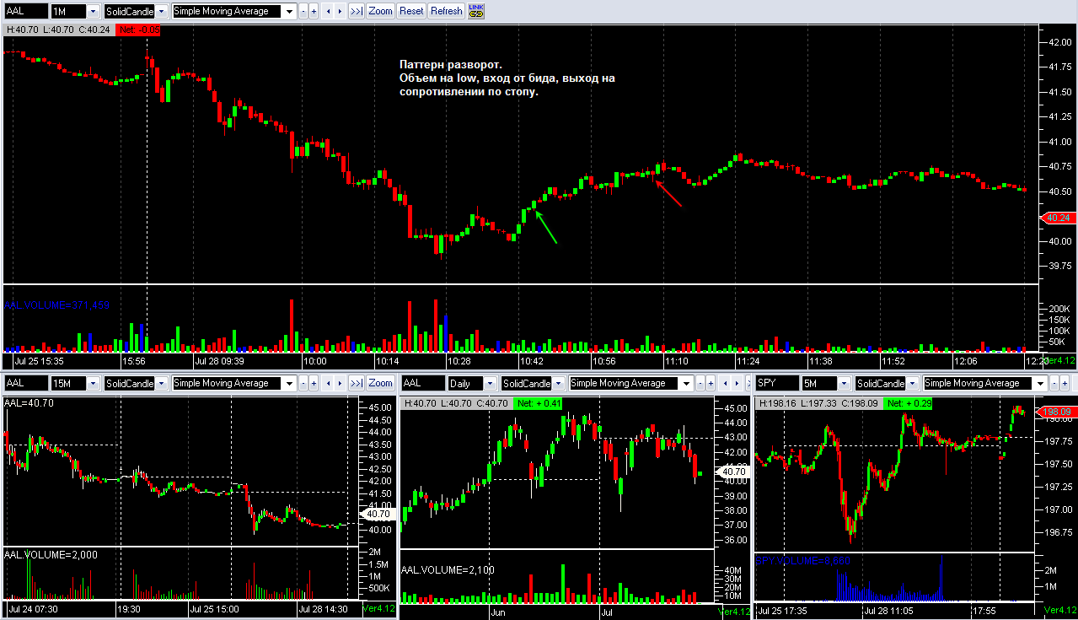
Task: Click the right arrow on the 1M chart toolbar
Action: pos(340,12)
